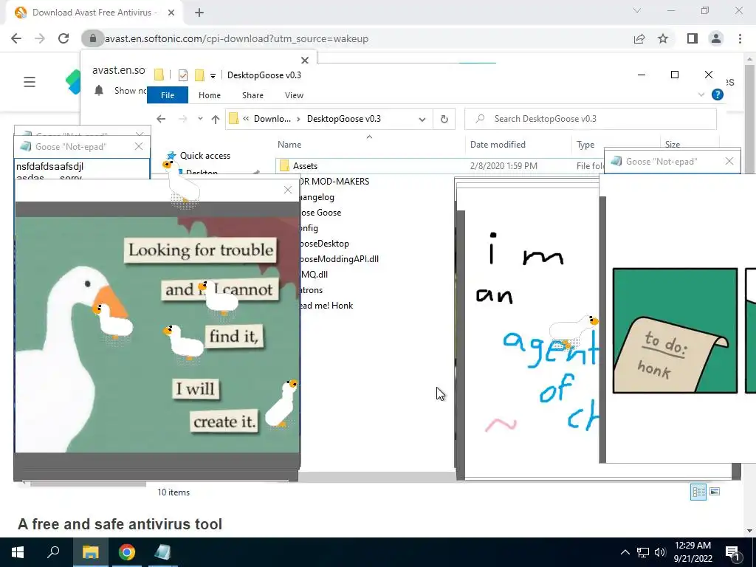Share this page icon in address bar
The width and height of the screenshot is (756, 567).
[x=639, y=38]
